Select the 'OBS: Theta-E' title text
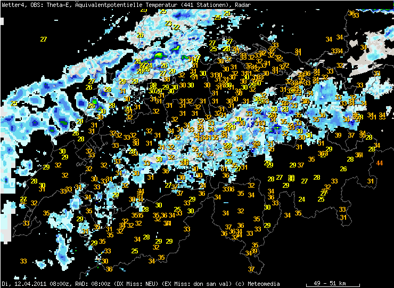The width and height of the screenshot is (394, 288). tap(52, 5)
